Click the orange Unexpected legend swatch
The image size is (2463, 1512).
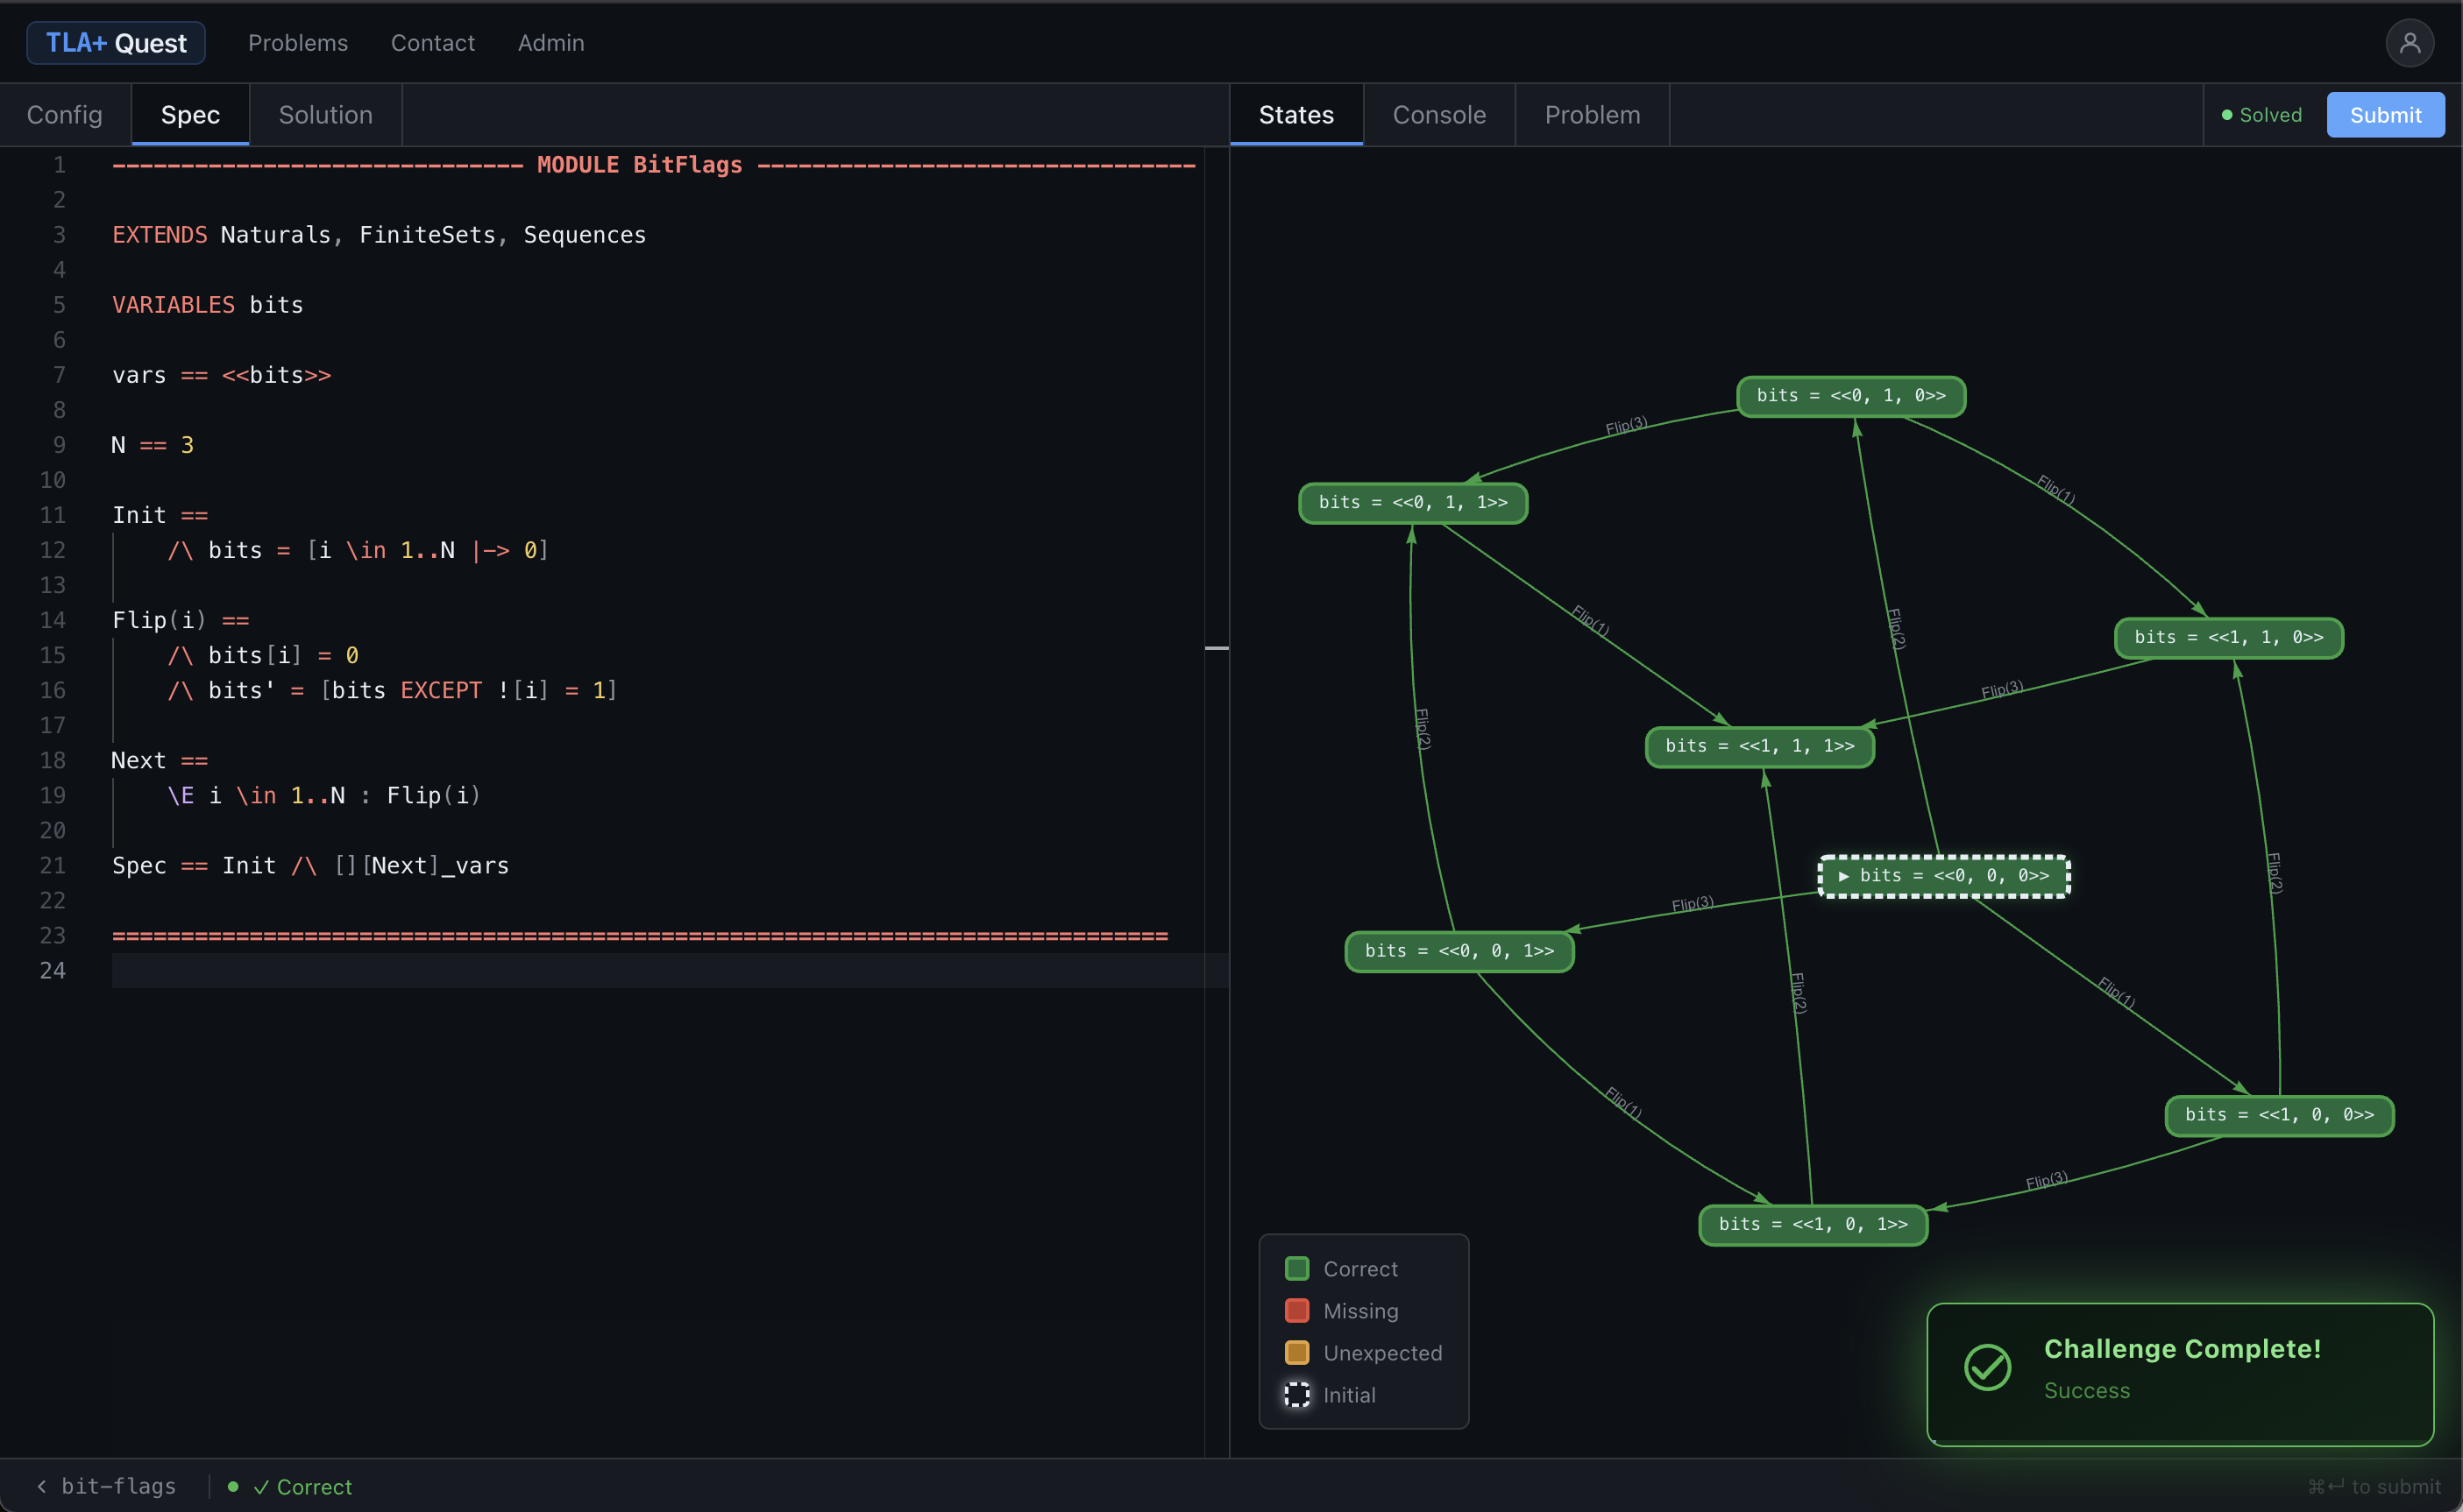1296,1353
